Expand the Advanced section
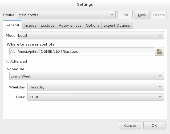Image resolution: width=170 pixels, height=134 pixels. point(8,61)
